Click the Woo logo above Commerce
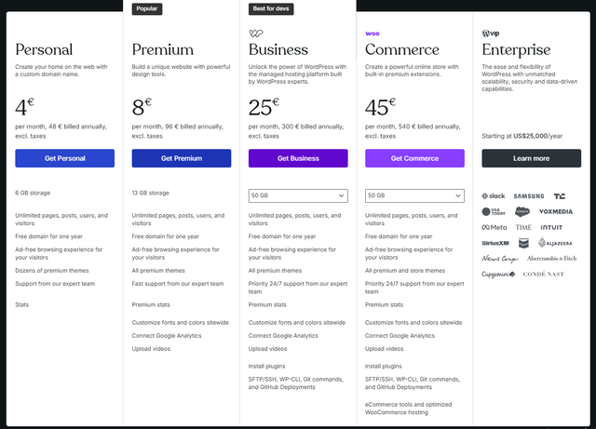This screenshot has width=596, height=429. pyautogui.click(x=372, y=34)
